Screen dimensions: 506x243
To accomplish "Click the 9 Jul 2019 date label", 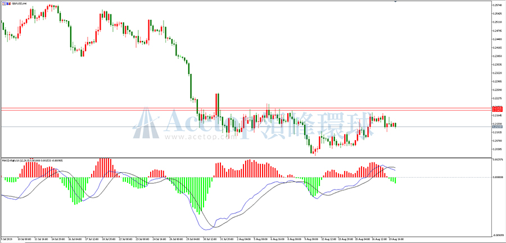I will point(6,240).
